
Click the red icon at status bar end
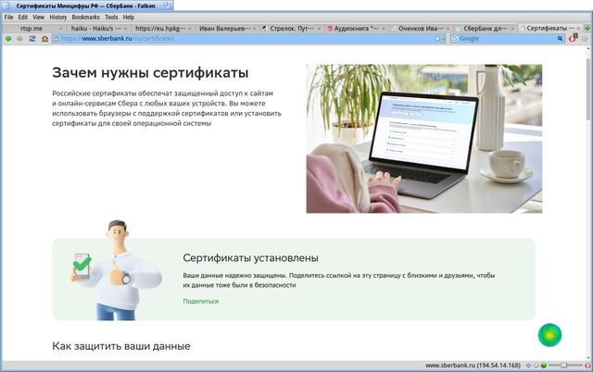(587, 366)
